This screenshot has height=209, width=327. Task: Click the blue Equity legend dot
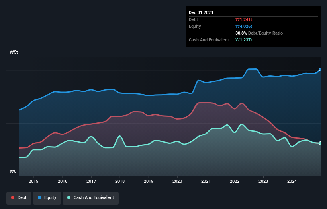pyautogui.click(x=39, y=197)
